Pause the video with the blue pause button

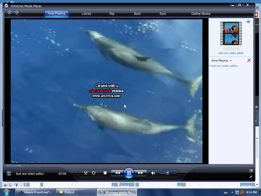pos(129,173)
